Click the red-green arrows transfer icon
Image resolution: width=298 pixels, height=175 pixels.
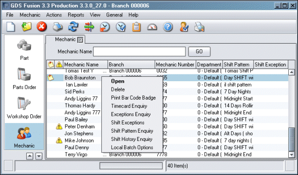[89, 27]
